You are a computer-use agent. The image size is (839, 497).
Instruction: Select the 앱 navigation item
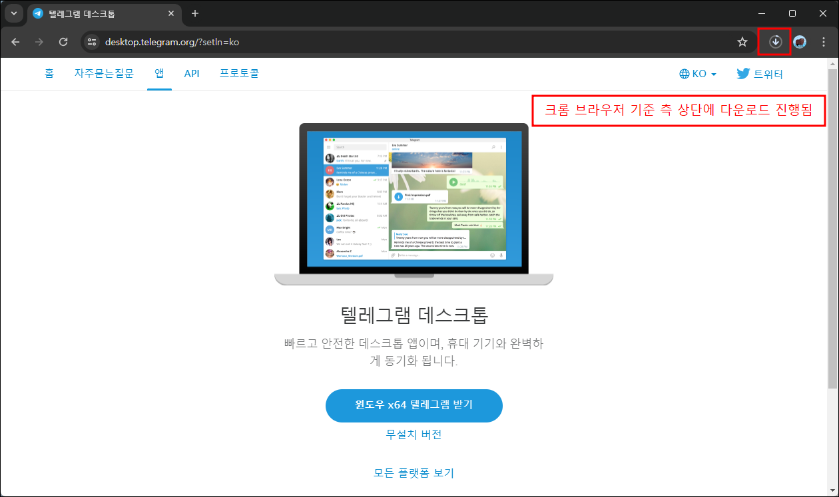point(160,74)
